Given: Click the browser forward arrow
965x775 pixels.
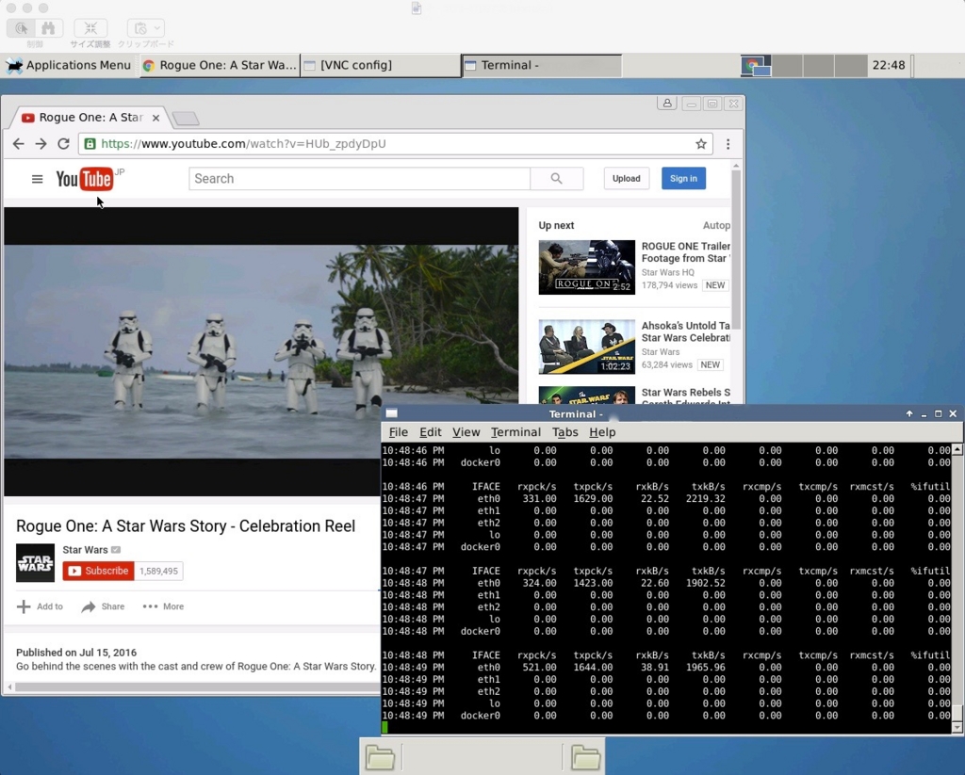Looking at the screenshot, I should 41,144.
